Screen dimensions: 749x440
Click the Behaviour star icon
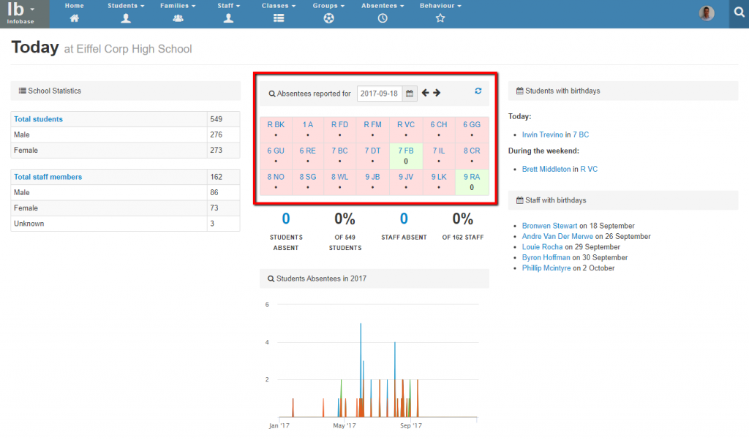point(440,18)
